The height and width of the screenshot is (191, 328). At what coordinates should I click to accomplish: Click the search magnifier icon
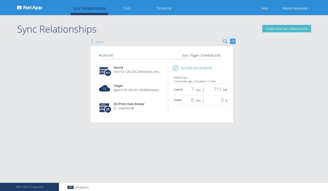tap(225, 41)
